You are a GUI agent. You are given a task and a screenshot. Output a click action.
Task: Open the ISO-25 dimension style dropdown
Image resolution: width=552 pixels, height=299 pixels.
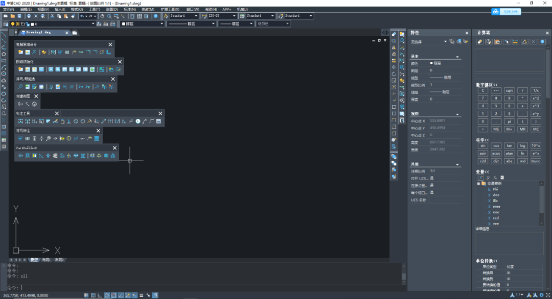[222, 16]
